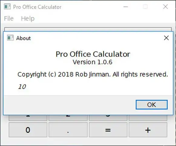
Task: Click the About dialog's title bar icon
Action: pos(10,38)
